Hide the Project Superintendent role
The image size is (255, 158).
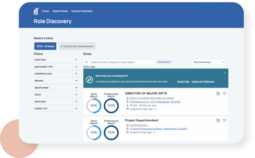218,121
